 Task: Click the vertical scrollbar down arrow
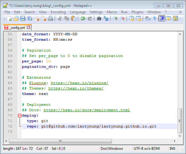(180, 136)
